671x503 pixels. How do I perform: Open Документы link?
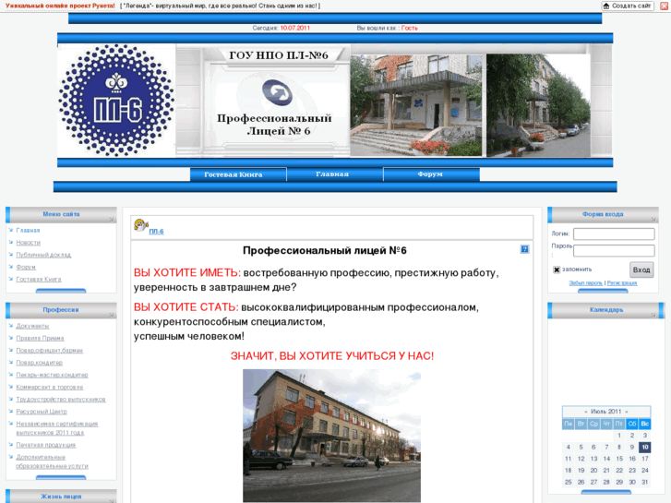(32, 326)
